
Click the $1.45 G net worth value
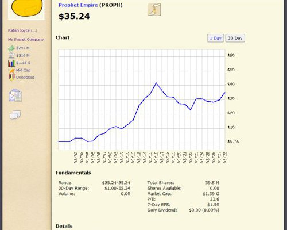click(x=23, y=63)
